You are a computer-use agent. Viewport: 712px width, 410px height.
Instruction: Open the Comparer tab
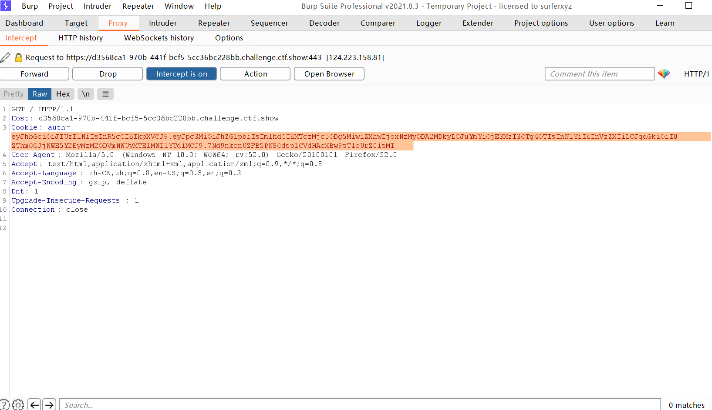[x=378, y=23]
